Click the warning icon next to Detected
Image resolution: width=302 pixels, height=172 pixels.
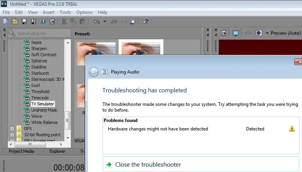[292, 129]
